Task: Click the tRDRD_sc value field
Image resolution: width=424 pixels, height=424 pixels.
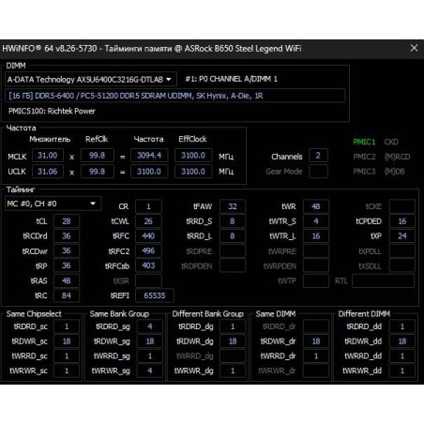Action: click(67, 326)
